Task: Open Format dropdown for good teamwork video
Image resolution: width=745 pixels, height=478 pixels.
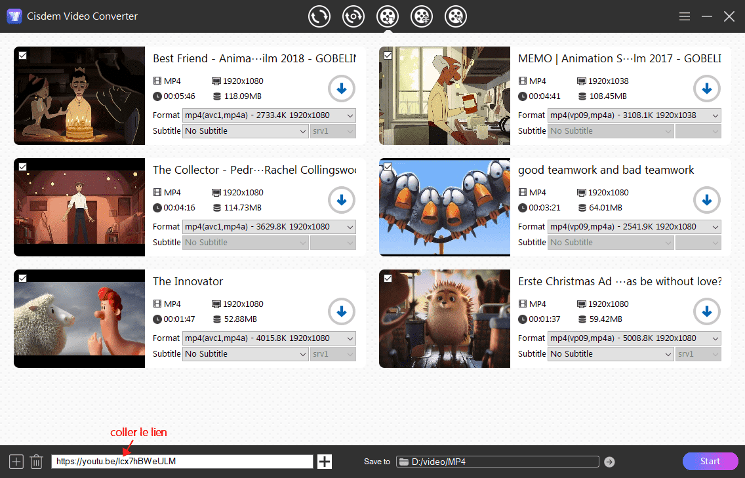Action: (x=634, y=227)
